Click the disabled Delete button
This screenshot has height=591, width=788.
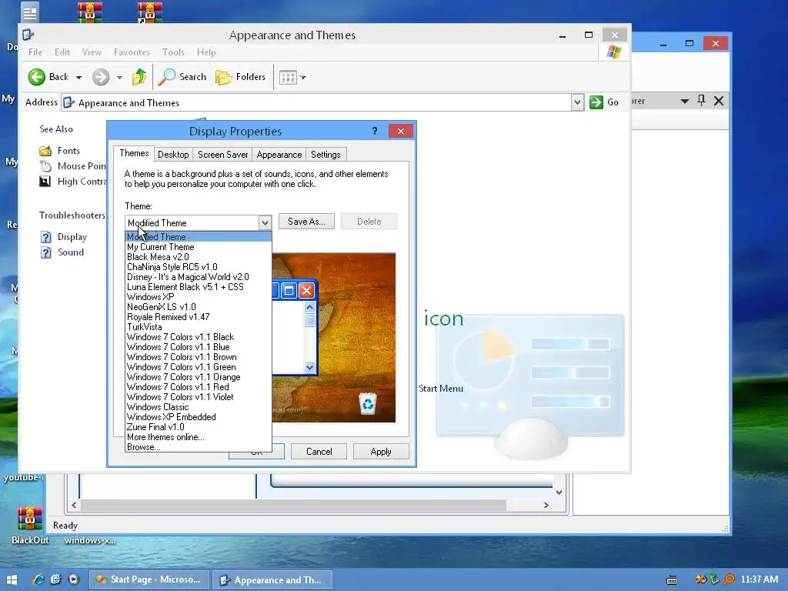click(369, 222)
